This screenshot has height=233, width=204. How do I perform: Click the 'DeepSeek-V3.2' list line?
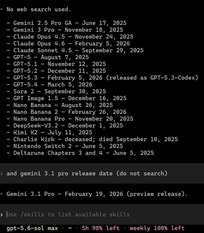[65, 126]
